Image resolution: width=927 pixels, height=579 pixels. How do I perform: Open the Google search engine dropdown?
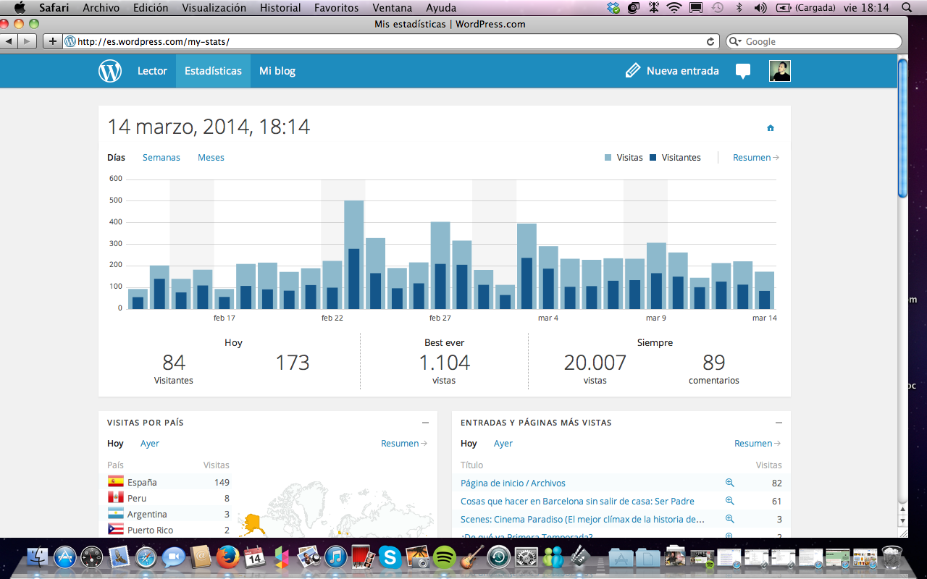(x=735, y=42)
